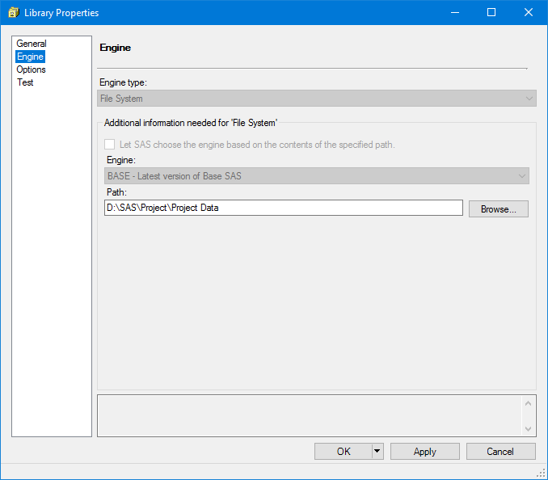This screenshot has height=480, width=548.
Task: Click the Apply button
Action: click(x=424, y=452)
